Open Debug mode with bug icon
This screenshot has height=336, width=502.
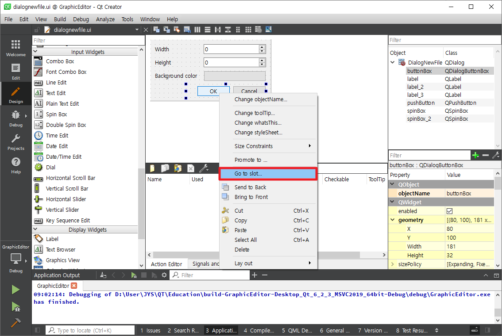coord(15,118)
